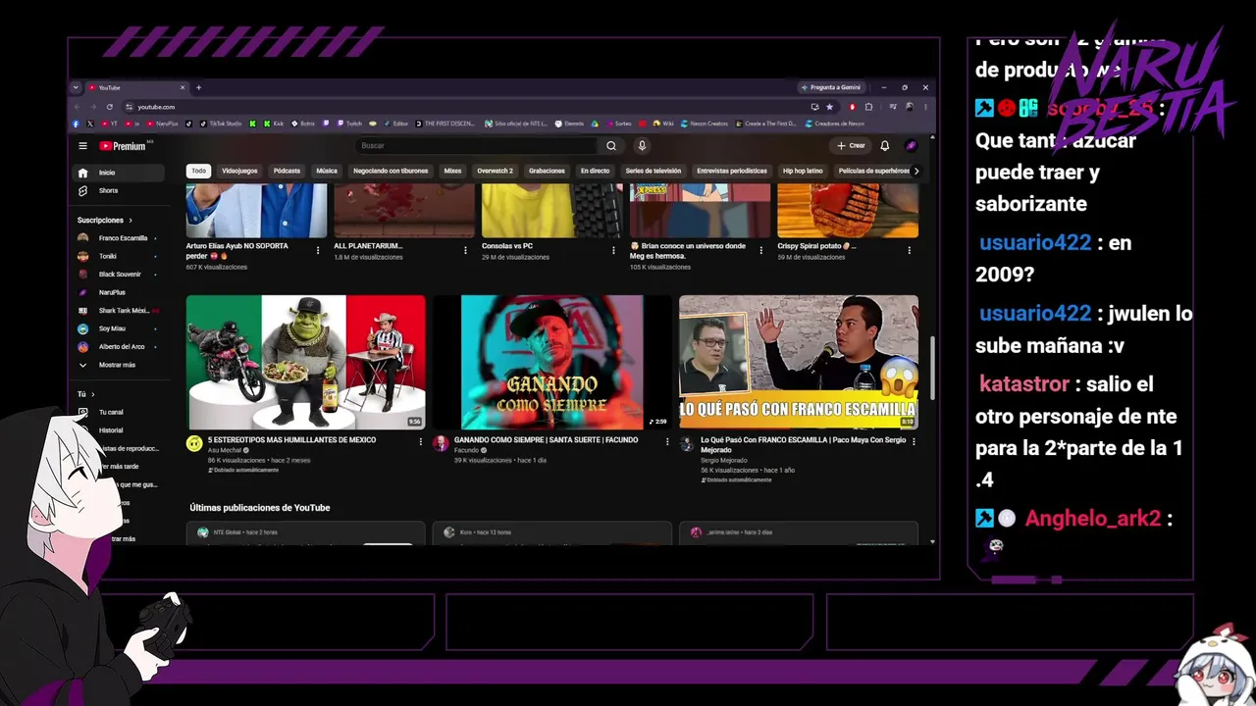This screenshot has height=706, width=1256.
Task: Open Shark Tank México subscription
Action: pos(121,311)
